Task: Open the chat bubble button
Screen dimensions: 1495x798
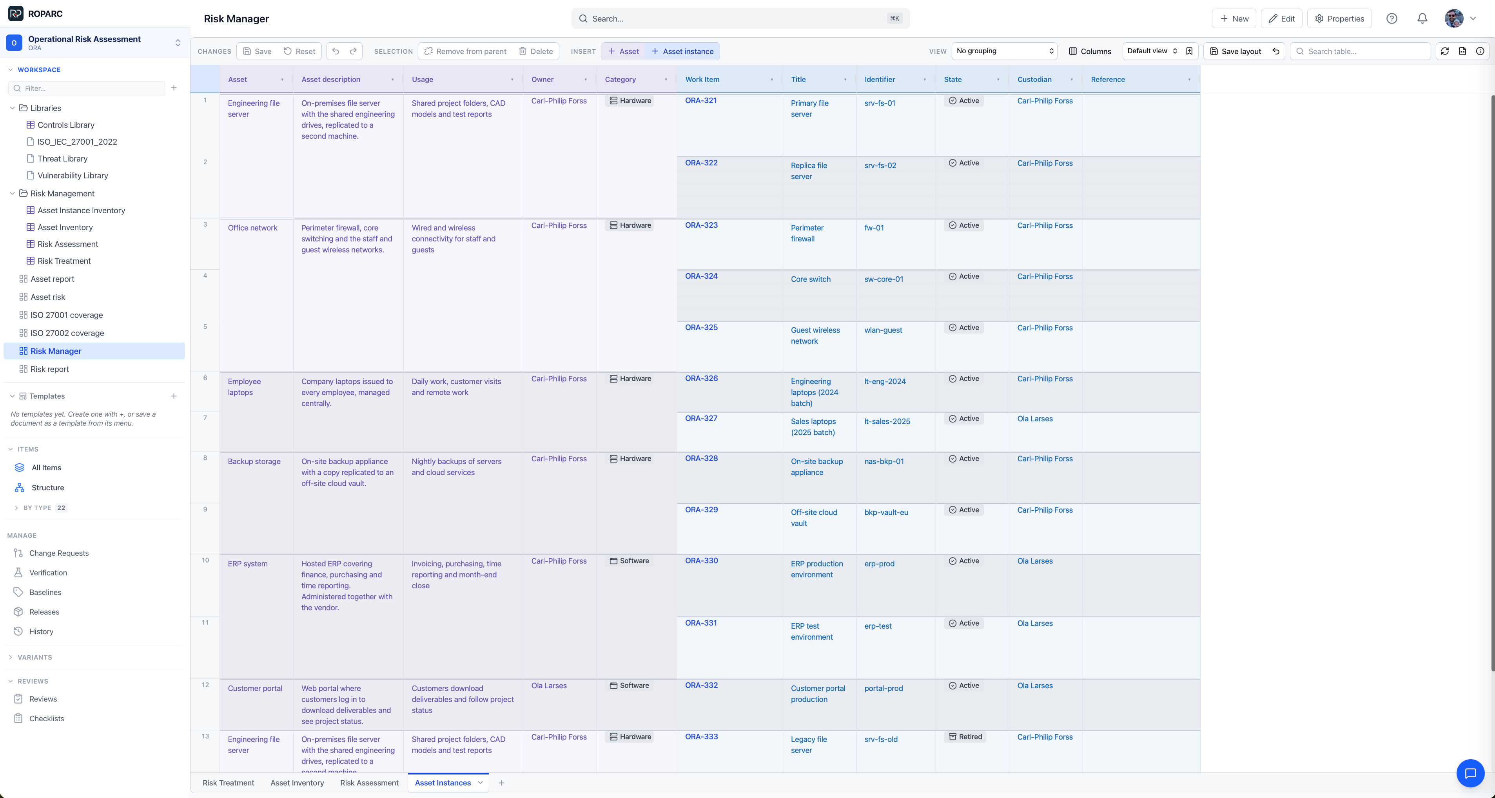Action: coord(1471,773)
